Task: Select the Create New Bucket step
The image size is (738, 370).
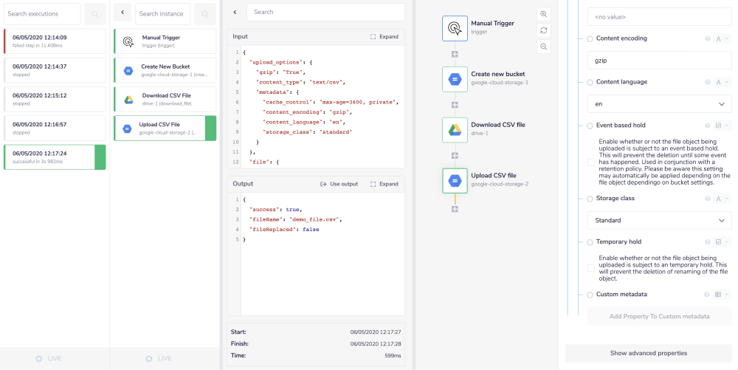Action: click(x=165, y=70)
